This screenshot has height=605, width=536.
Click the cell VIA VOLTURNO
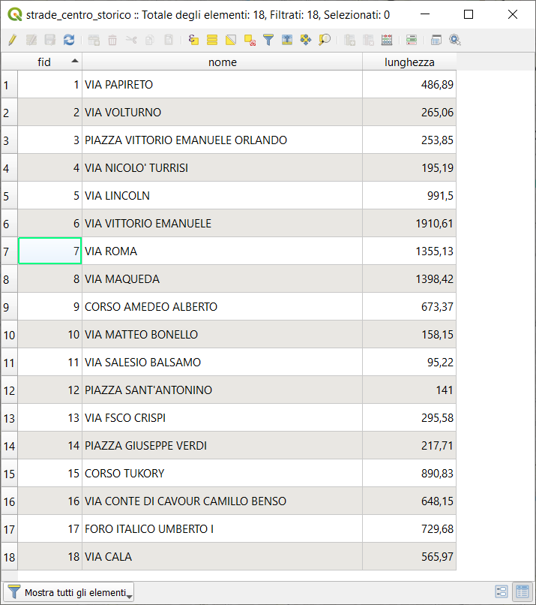coord(223,113)
